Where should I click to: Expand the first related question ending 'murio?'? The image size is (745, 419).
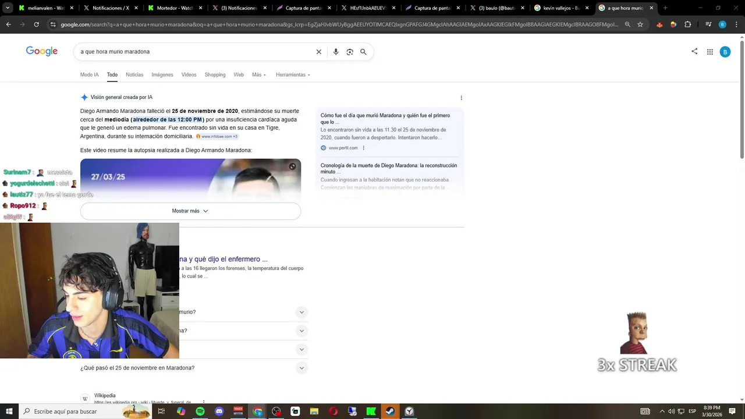pyautogui.click(x=301, y=313)
